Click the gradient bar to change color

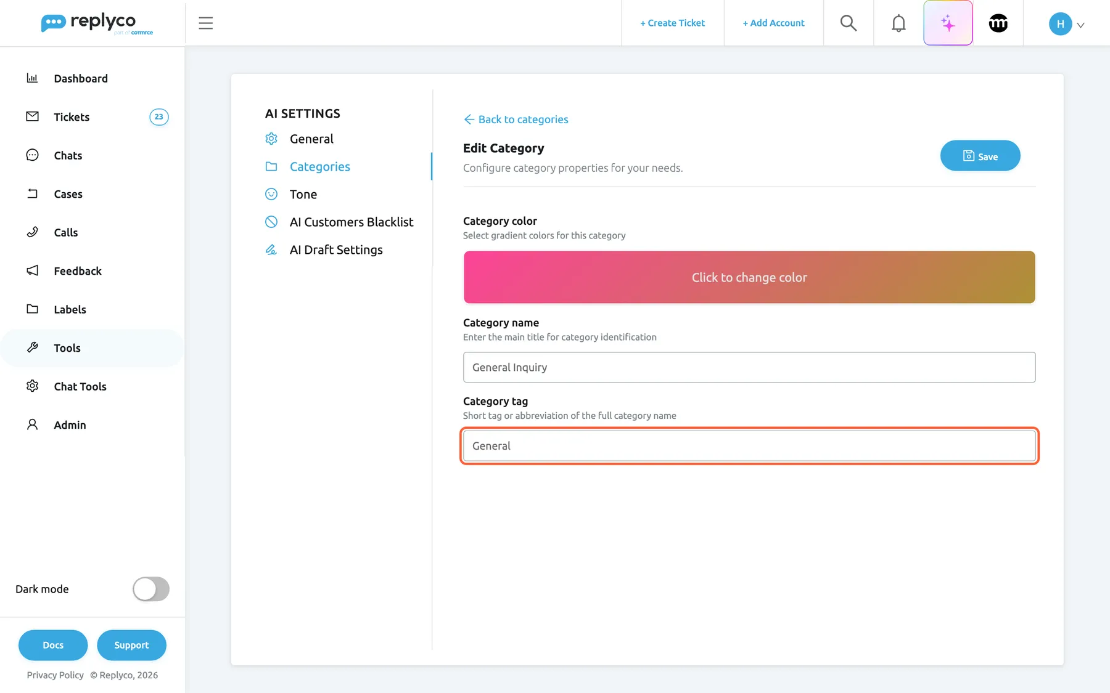pyautogui.click(x=749, y=277)
